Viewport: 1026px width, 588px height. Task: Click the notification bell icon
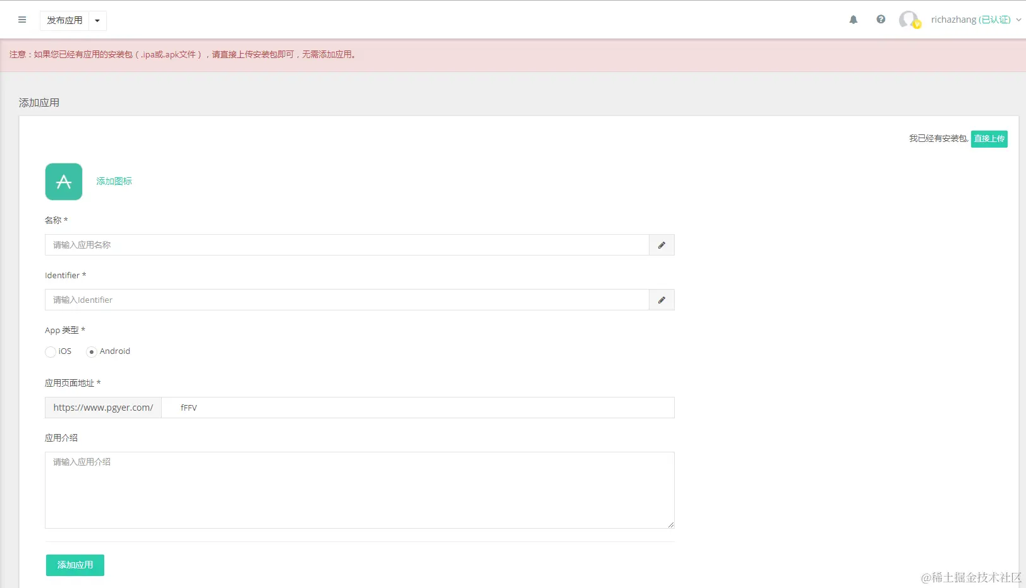click(854, 20)
